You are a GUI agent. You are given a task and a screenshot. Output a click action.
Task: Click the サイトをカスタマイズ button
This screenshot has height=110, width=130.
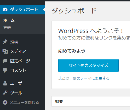tap(88, 65)
